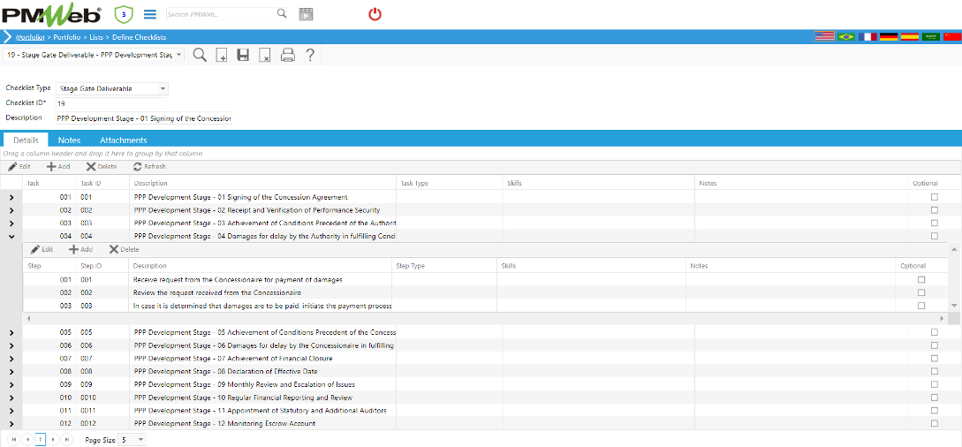Viewport: 962px width, 447px height.
Task: Switch to the Details tab
Action: (26, 140)
